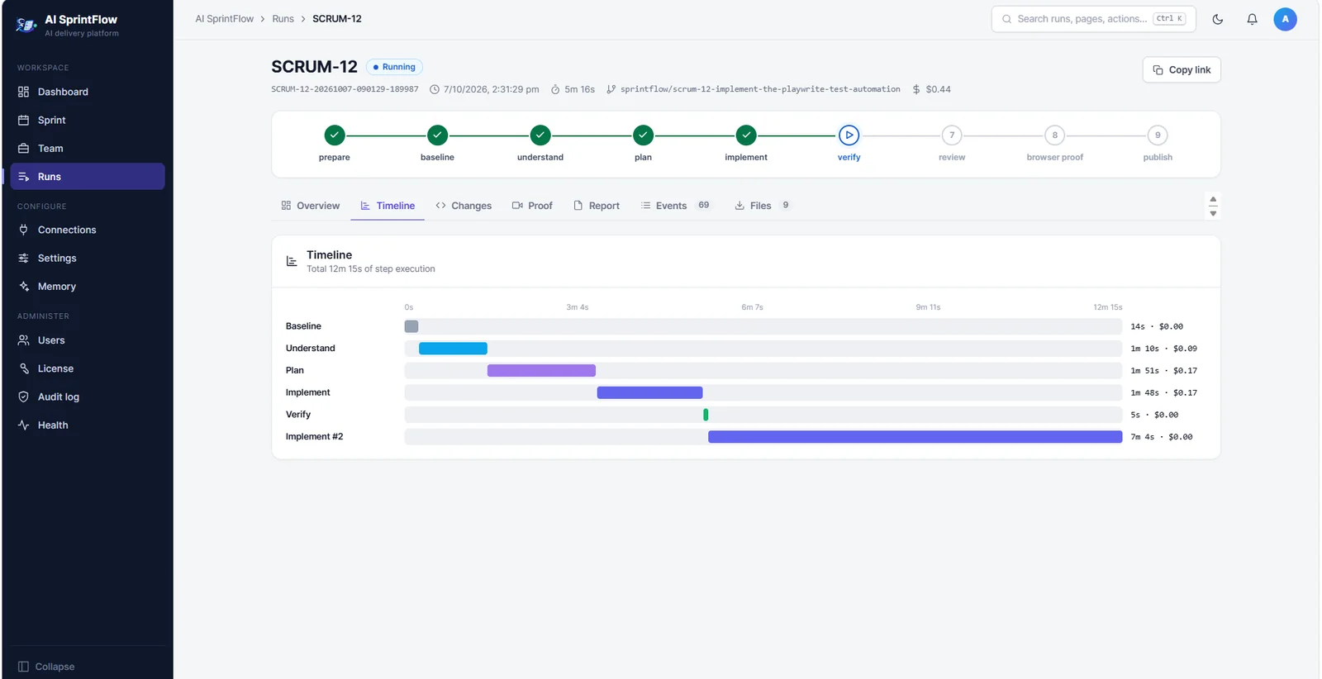Open the user avatar menu
Viewport: 1322px width, 679px height.
1285,19
